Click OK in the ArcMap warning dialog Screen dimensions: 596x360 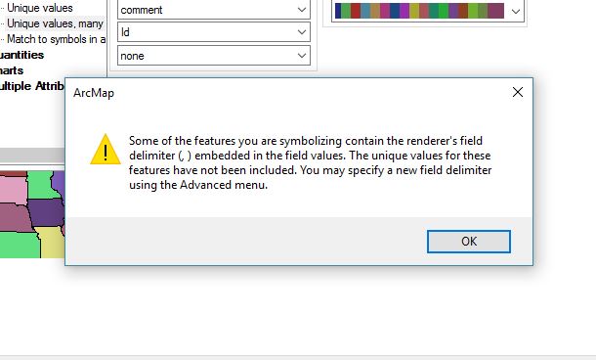(x=469, y=242)
